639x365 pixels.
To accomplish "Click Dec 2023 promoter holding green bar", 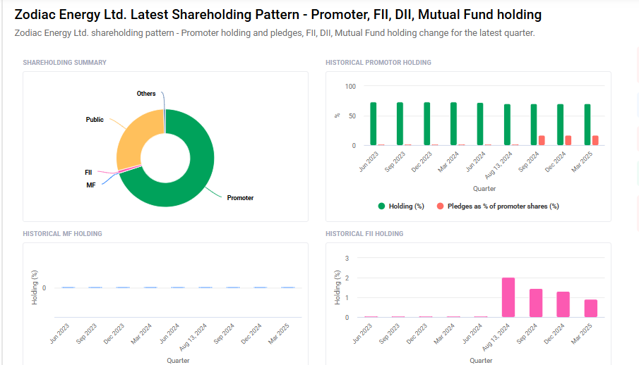I will (426, 124).
